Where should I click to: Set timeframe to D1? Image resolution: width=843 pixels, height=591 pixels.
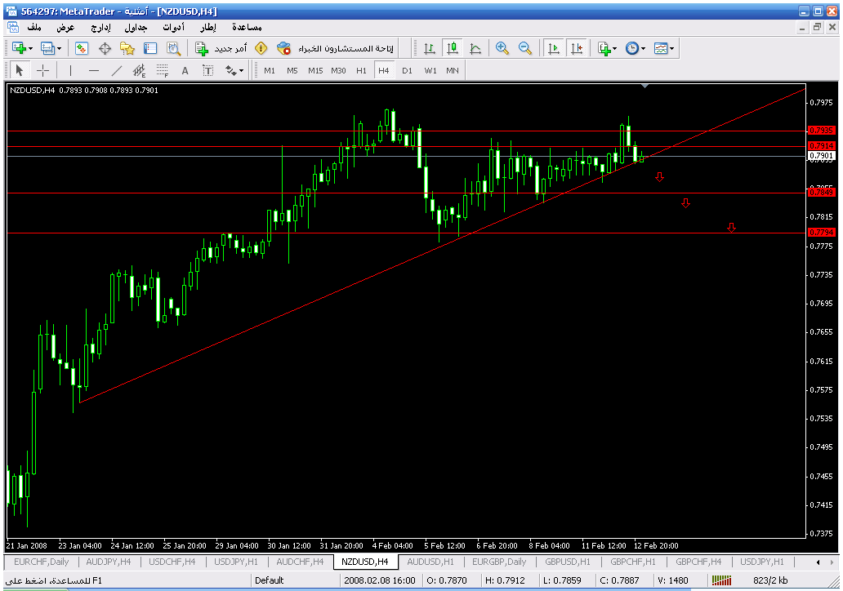coord(407,70)
